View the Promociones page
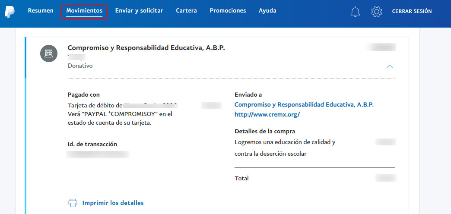 coord(228,11)
